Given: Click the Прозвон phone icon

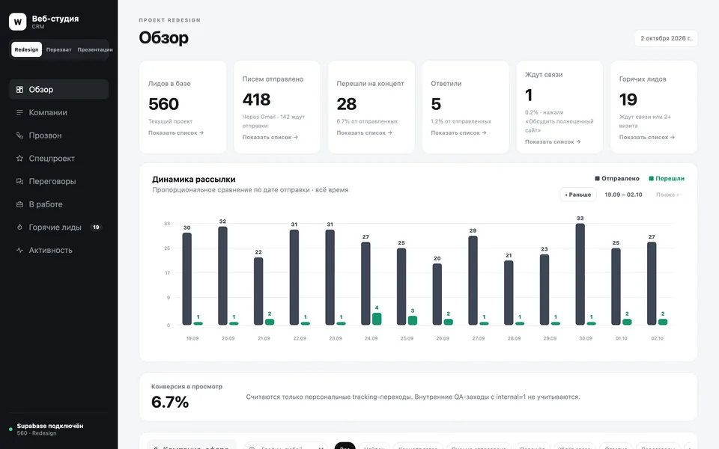Looking at the screenshot, I should 19,135.
